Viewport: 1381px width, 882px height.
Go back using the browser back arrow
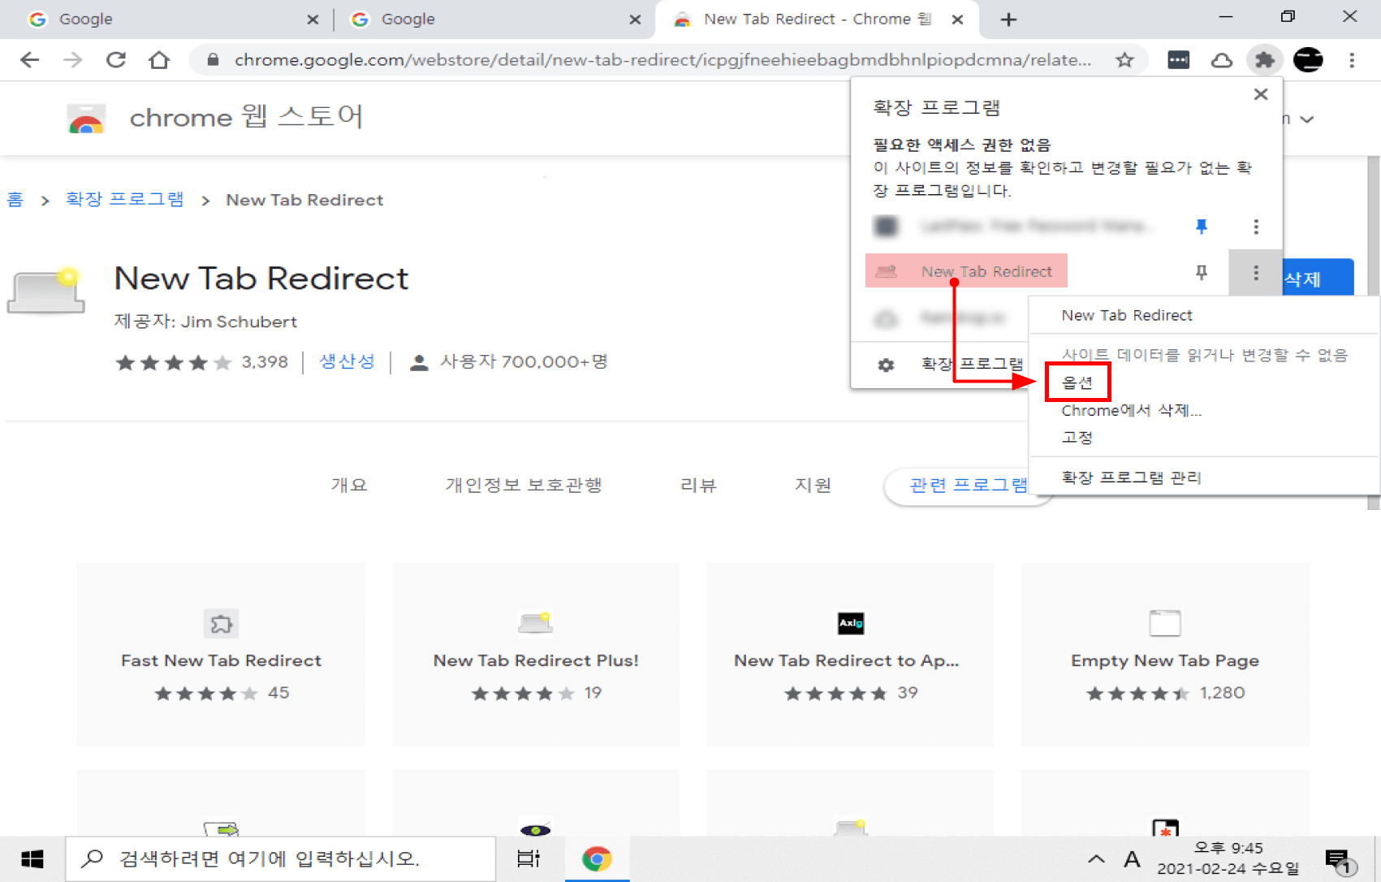tap(29, 59)
